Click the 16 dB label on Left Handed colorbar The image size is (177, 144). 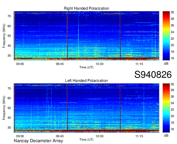click(x=172, y=129)
